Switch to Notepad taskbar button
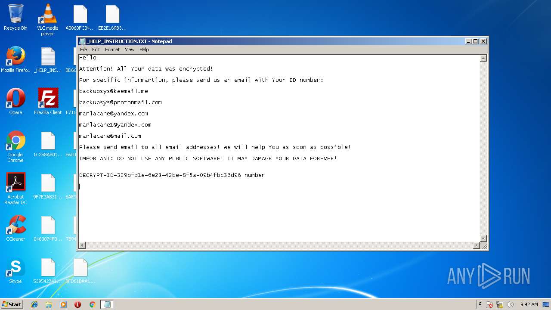The height and width of the screenshot is (310, 551). click(107, 304)
